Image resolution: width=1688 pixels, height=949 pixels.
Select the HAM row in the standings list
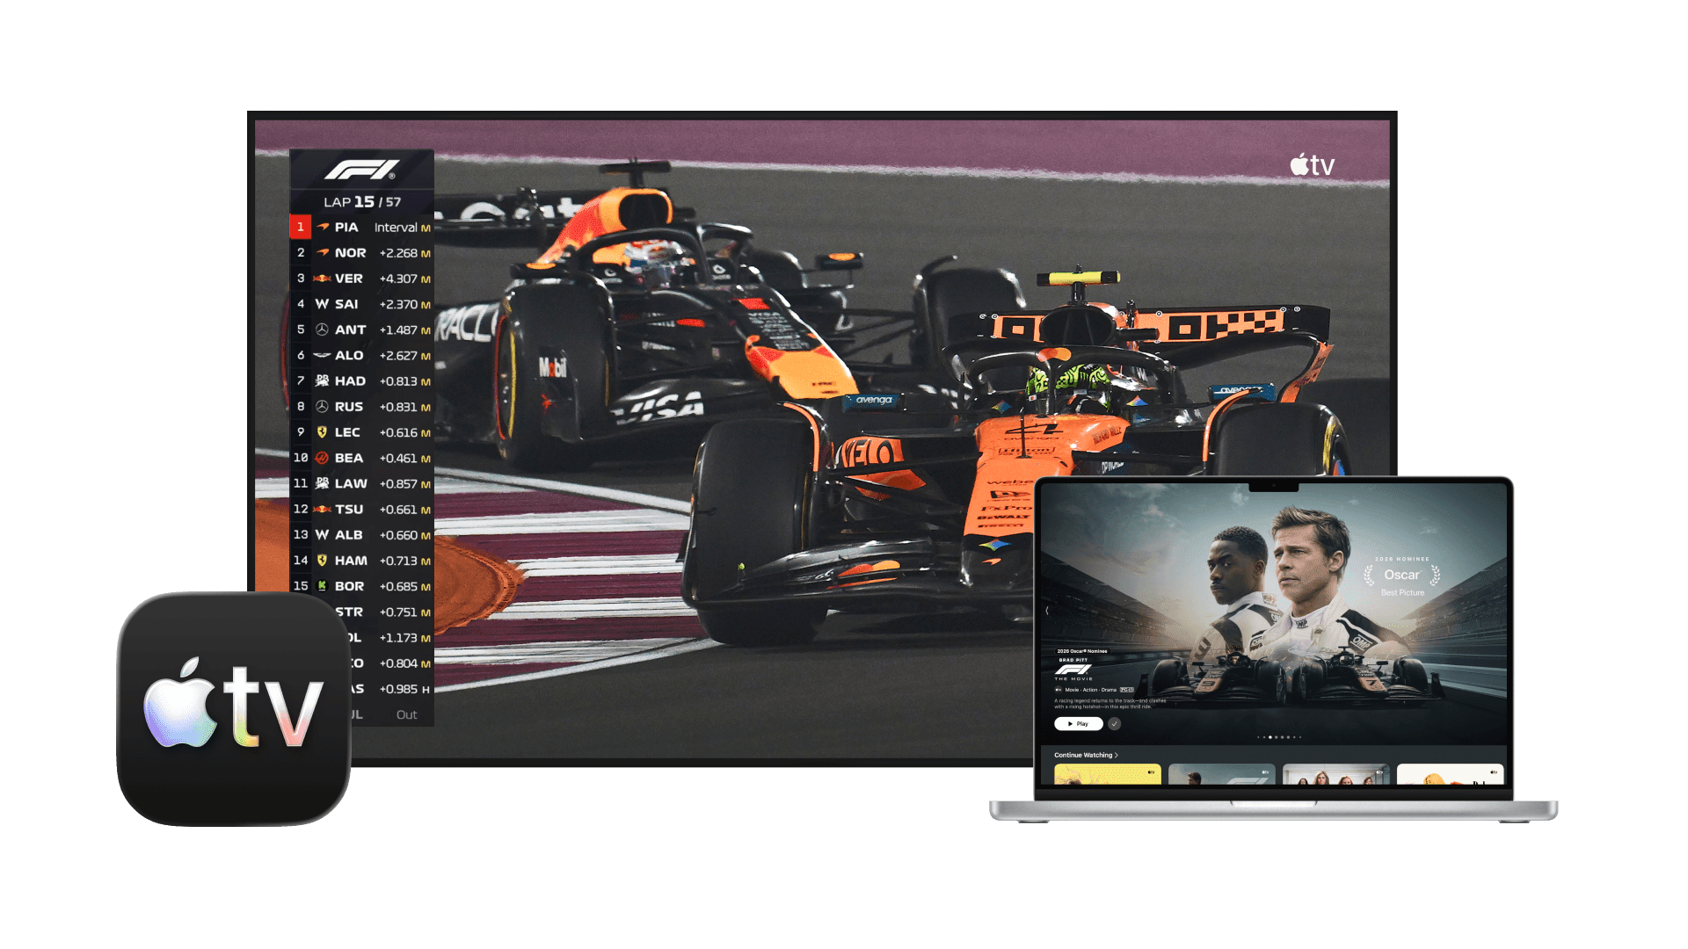[x=361, y=561]
